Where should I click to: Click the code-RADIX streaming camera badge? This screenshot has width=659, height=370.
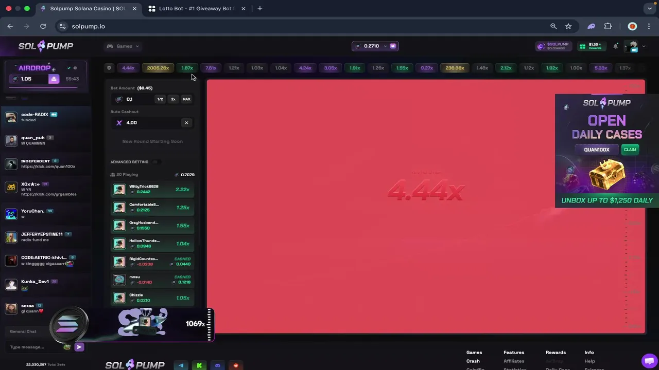tap(54, 115)
